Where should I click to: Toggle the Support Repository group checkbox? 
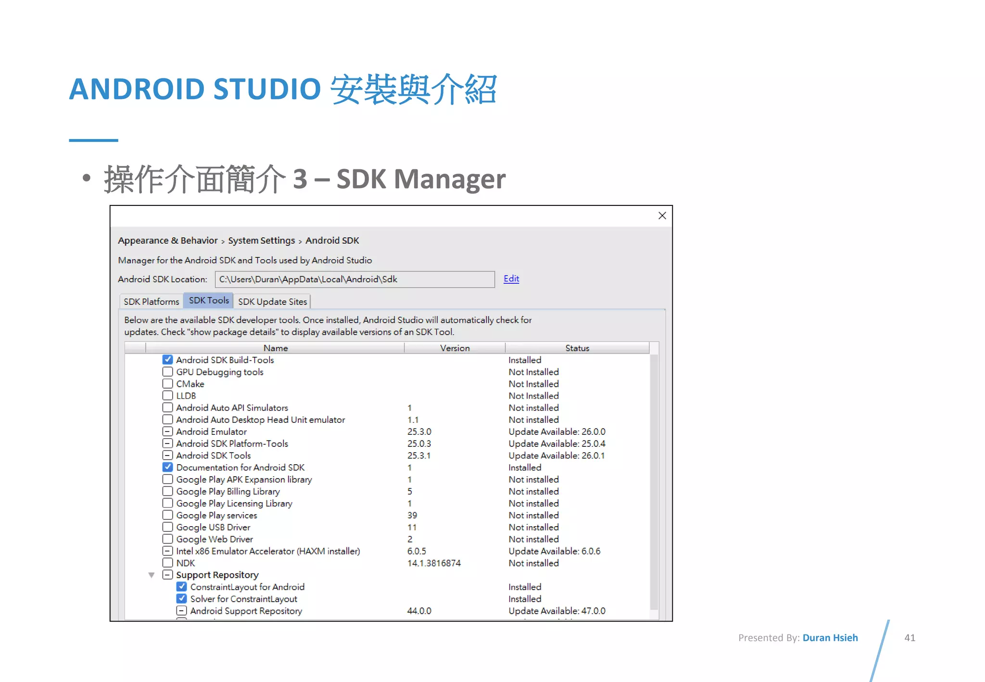[x=167, y=575]
